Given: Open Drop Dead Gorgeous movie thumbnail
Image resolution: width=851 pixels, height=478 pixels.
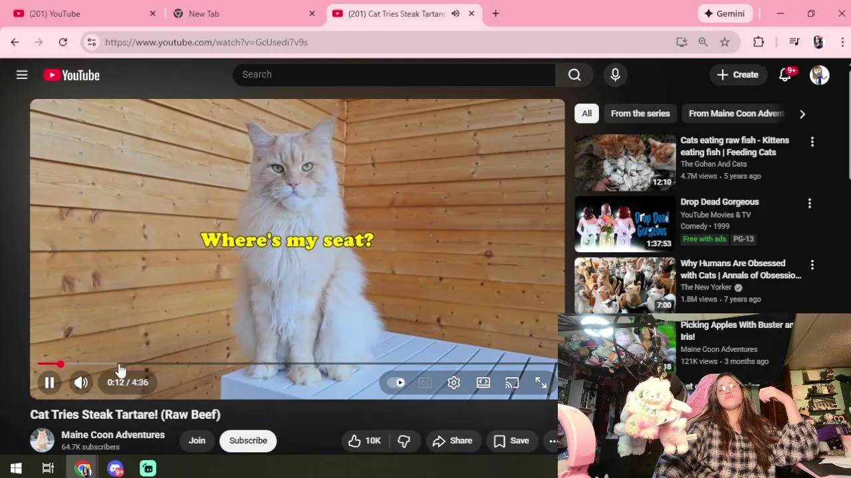Looking at the screenshot, I should [625, 224].
